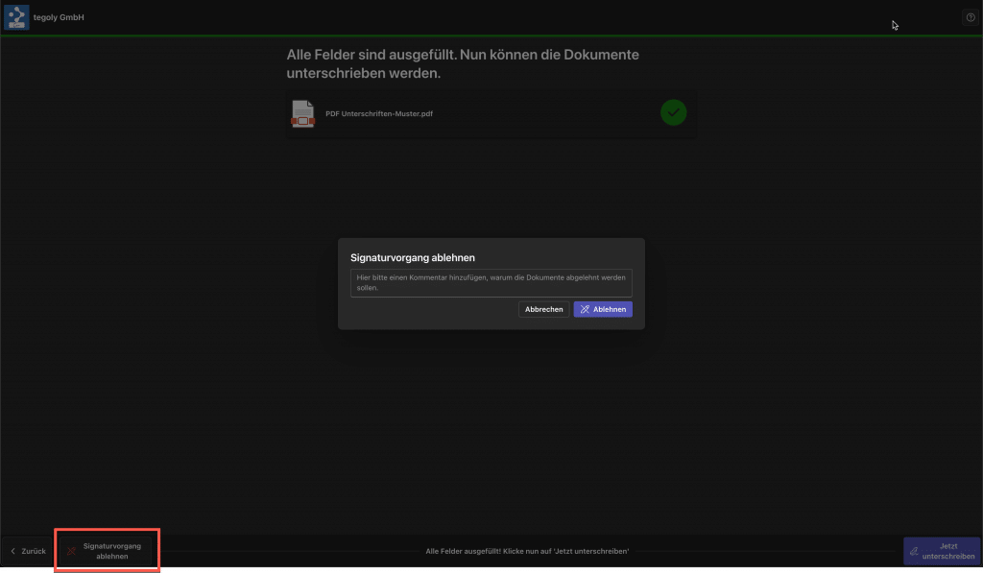Open the PDF Unterschriften-Muster.pdf file name
Viewport: 983px width, 573px height.
click(379, 113)
